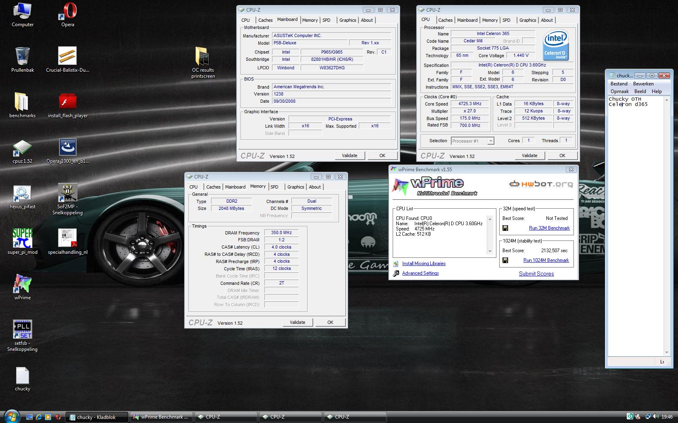
Task: Switch to the chucky - Kladblok taskbar button
Action: (97, 417)
